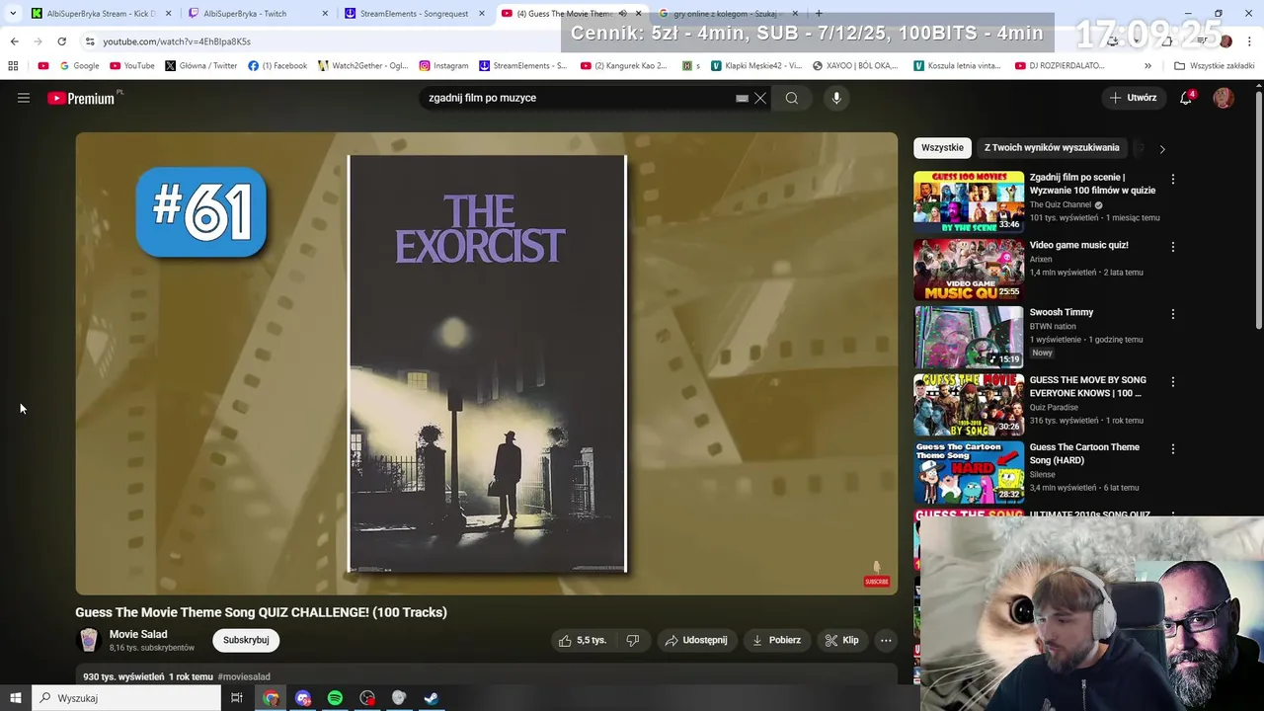Screen dimensions: 1264x711
Task: Click the #moviesalad hashtag link
Action: coord(244,676)
